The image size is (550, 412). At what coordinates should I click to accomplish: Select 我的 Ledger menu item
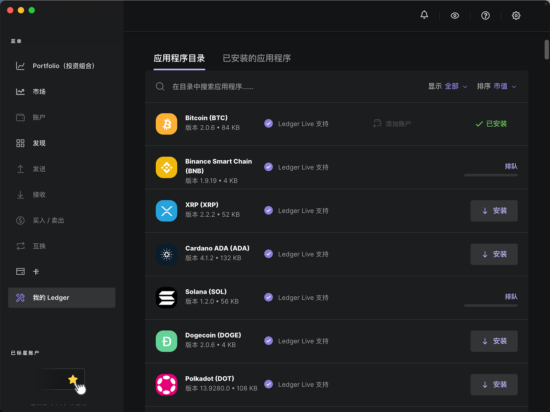click(62, 298)
